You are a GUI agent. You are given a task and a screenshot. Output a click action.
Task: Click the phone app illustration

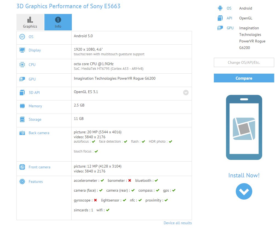(x=244, y=127)
